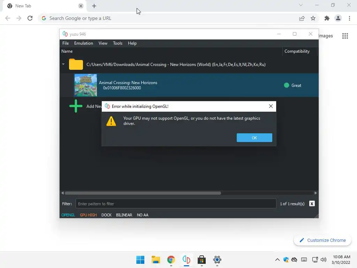Sort by the Compatibility column header
357x268 pixels.
click(x=297, y=51)
